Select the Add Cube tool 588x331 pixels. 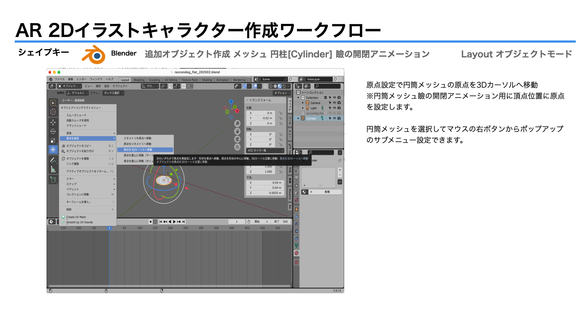[x=53, y=180]
